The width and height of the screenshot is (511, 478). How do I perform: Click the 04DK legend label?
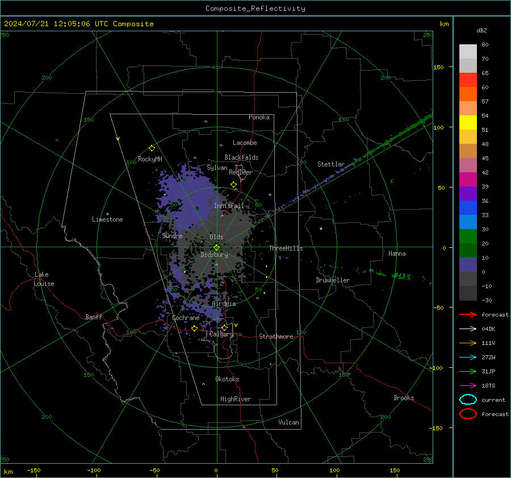point(488,329)
